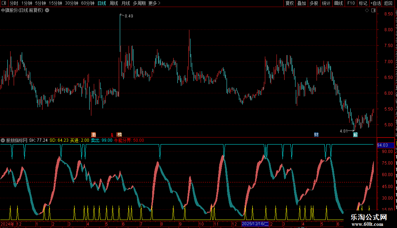Image resolution: width=397 pixels, height=228 pixels.
Task: Click the 股朋指标网 indicator name
Action: (x=17, y=140)
